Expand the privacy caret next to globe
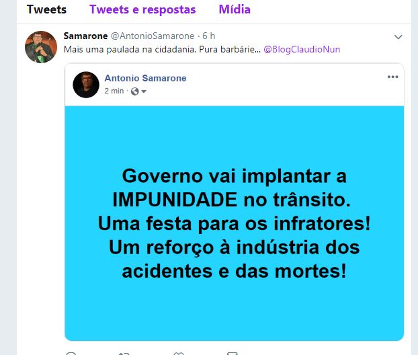Screen dimensions: 418x355 [144, 91]
